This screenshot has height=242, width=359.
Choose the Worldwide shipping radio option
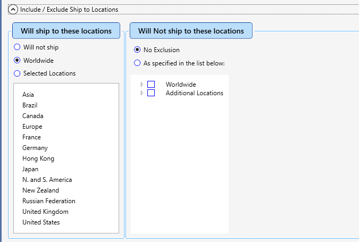(17, 60)
